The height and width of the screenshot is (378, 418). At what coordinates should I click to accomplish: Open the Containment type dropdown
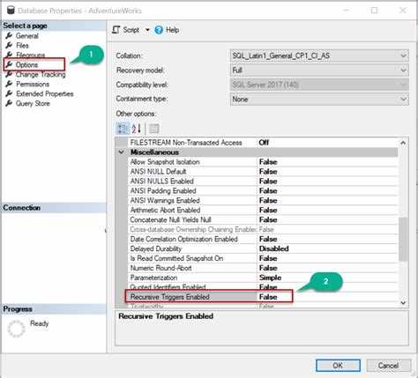click(x=319, y=99)
